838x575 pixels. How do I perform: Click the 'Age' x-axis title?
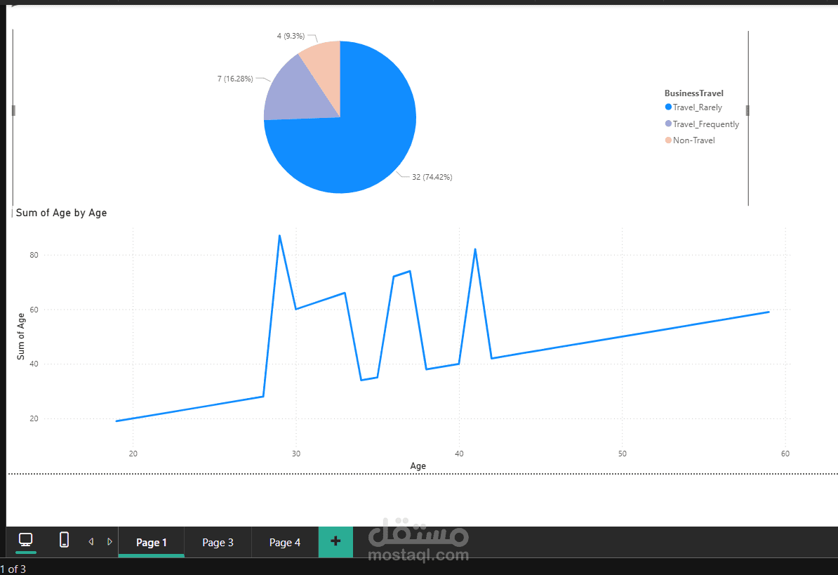tap(418, 465)
